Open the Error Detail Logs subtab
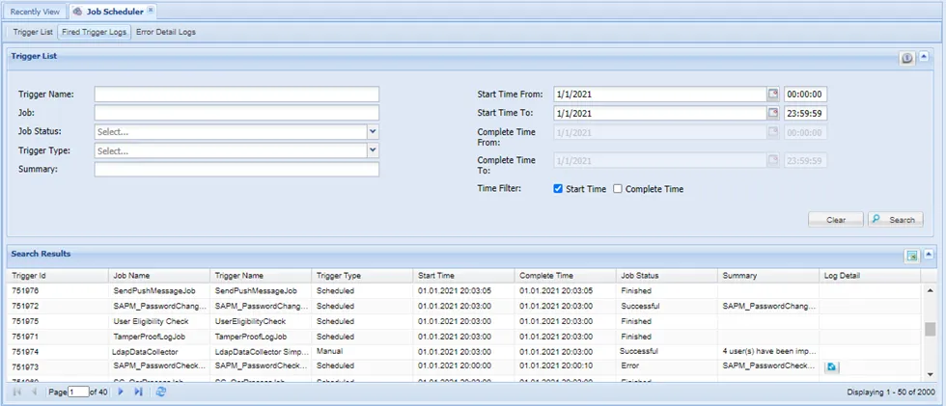 [x=166, y=33]
